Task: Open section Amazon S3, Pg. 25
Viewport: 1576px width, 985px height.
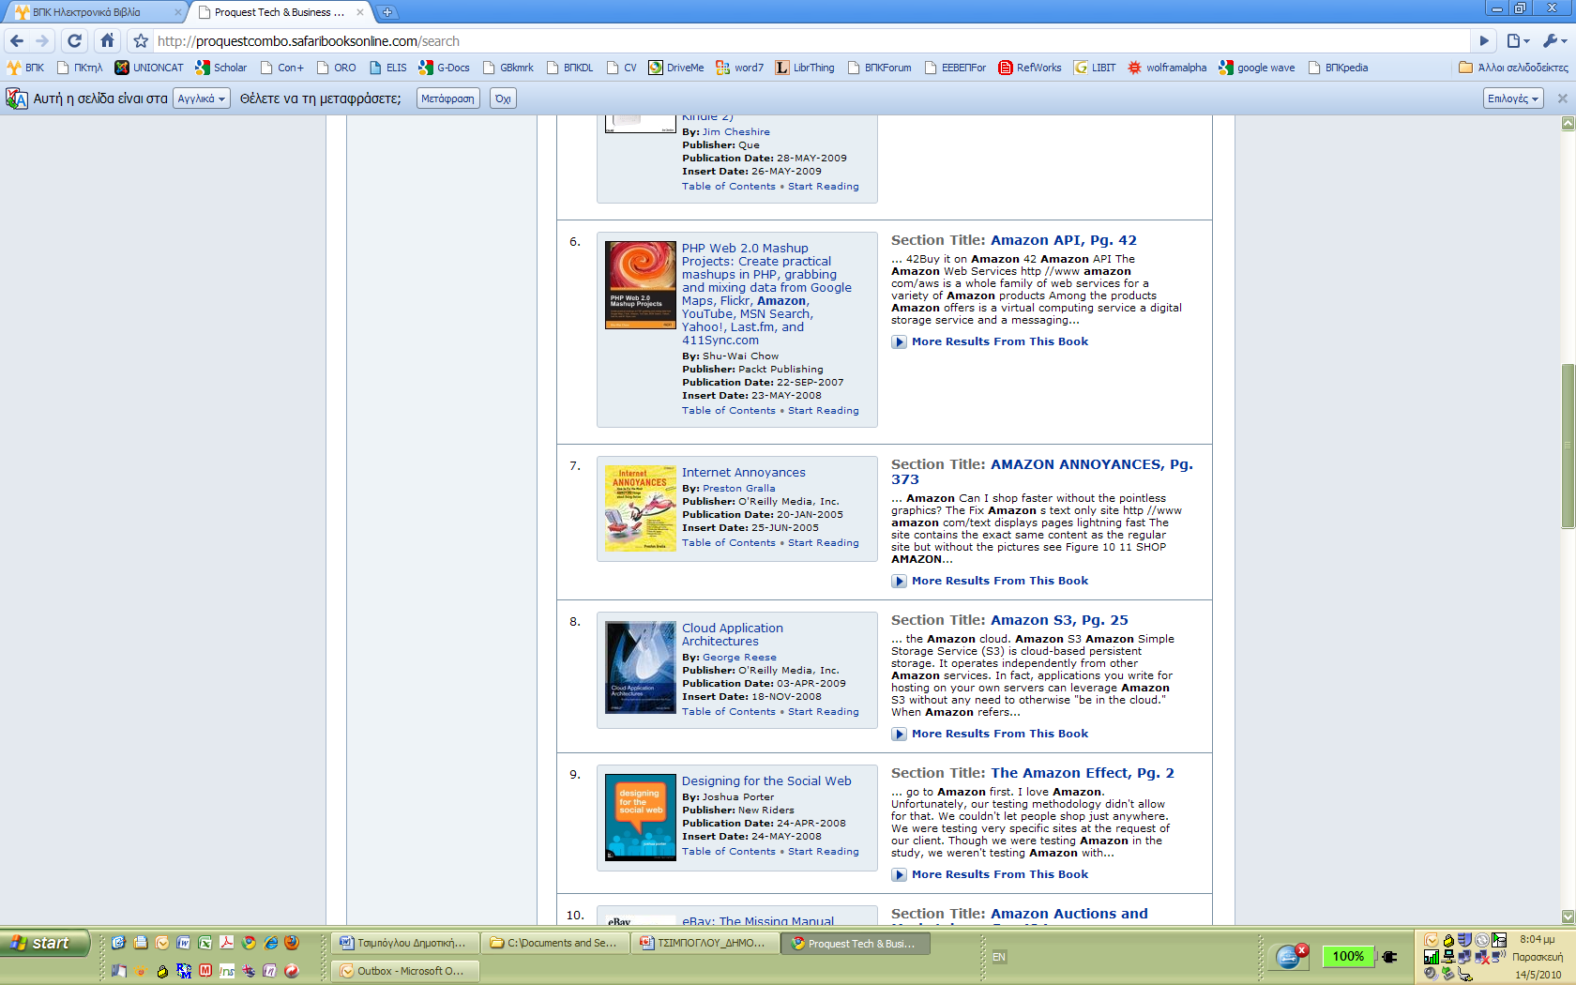Action: [x=1059, y=620]
